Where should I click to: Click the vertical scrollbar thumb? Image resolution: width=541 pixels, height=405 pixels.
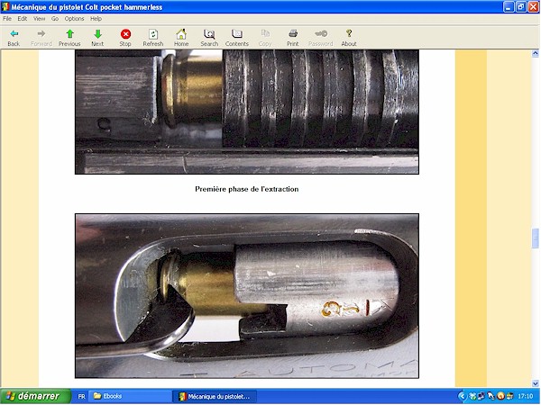[x=535, y=238]
